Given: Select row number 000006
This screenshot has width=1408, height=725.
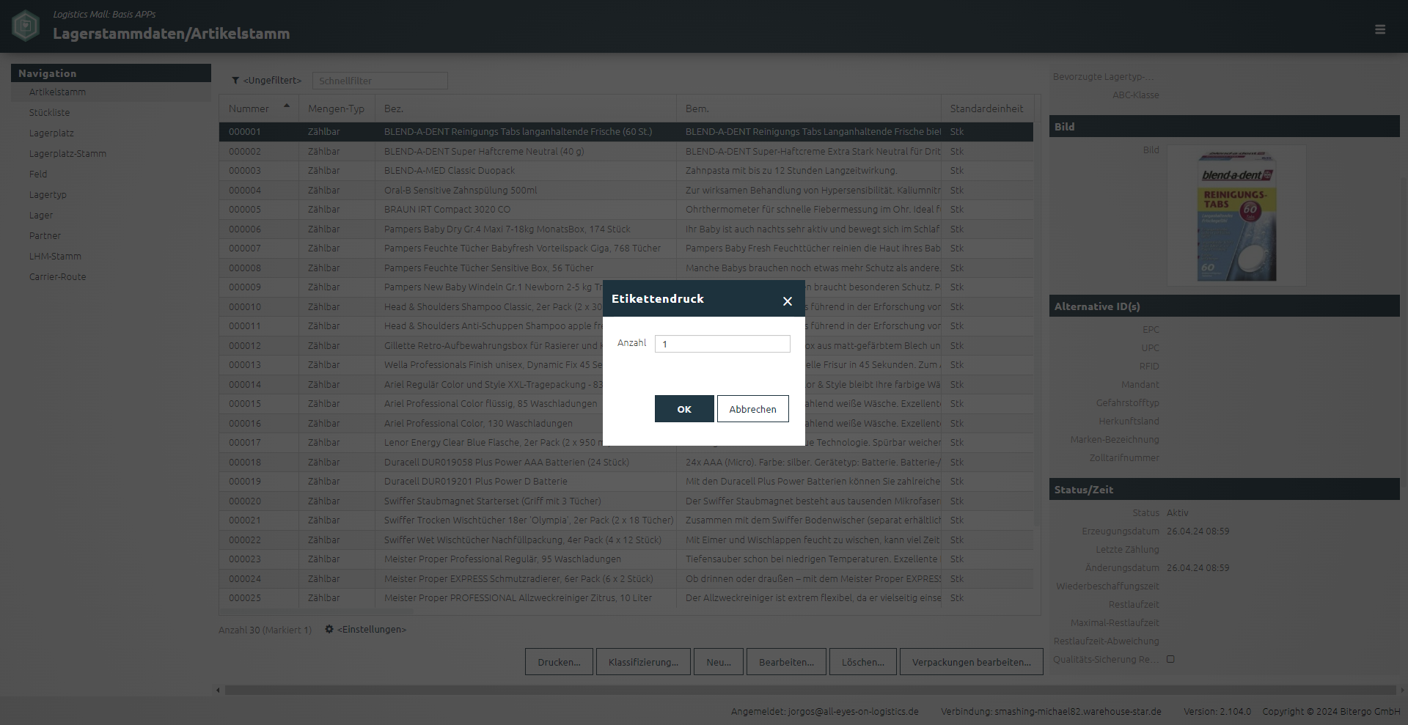Looking at the screenshot, I should tap(626, 229).
